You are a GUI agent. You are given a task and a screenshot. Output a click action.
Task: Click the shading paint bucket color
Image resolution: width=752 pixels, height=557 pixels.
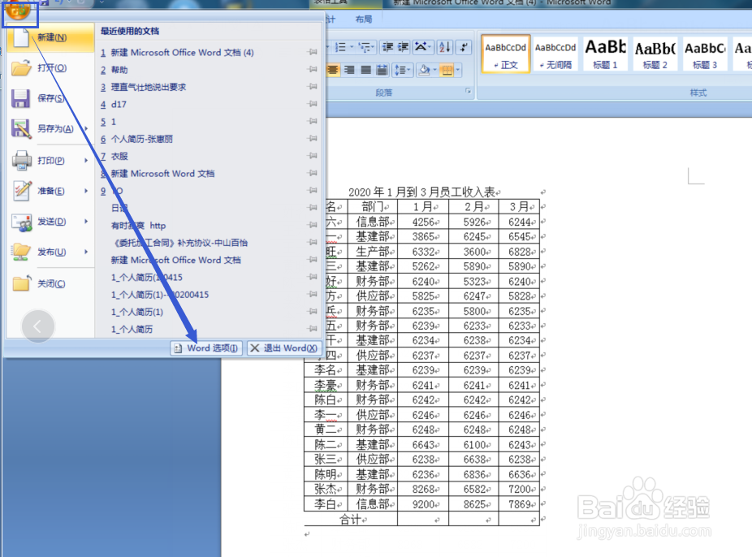[x=424, y=71]
